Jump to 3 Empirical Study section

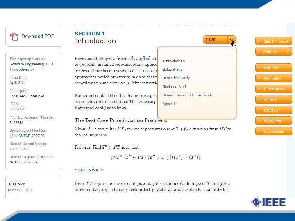pos(176,78)
